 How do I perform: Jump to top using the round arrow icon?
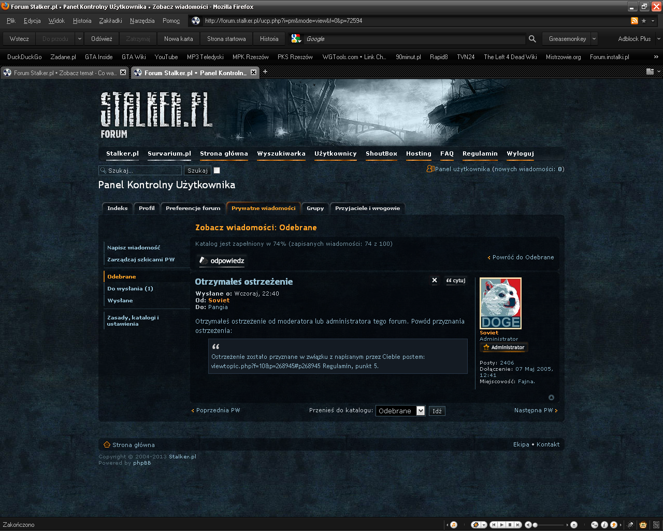tap(551, 397)
